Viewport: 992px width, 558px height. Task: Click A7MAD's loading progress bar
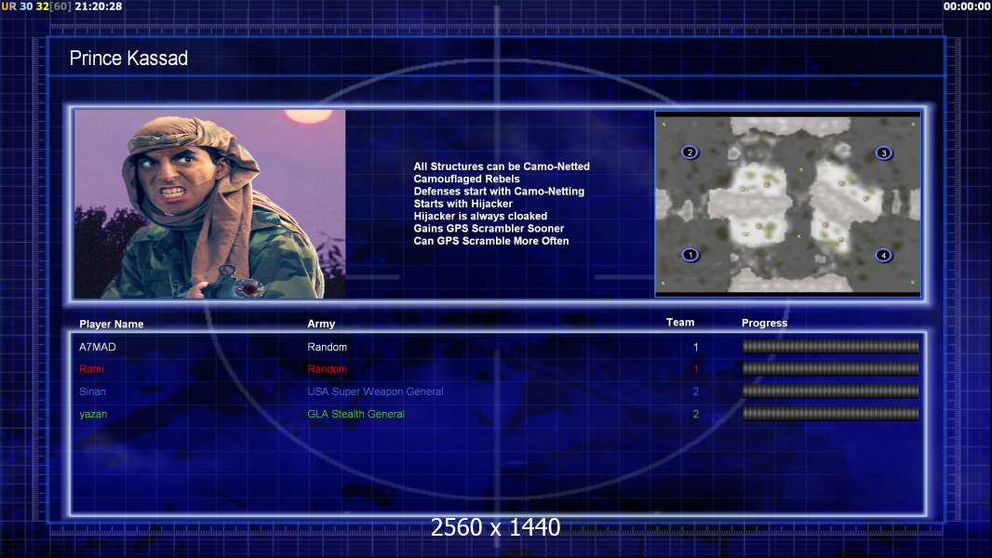(830, 346)
